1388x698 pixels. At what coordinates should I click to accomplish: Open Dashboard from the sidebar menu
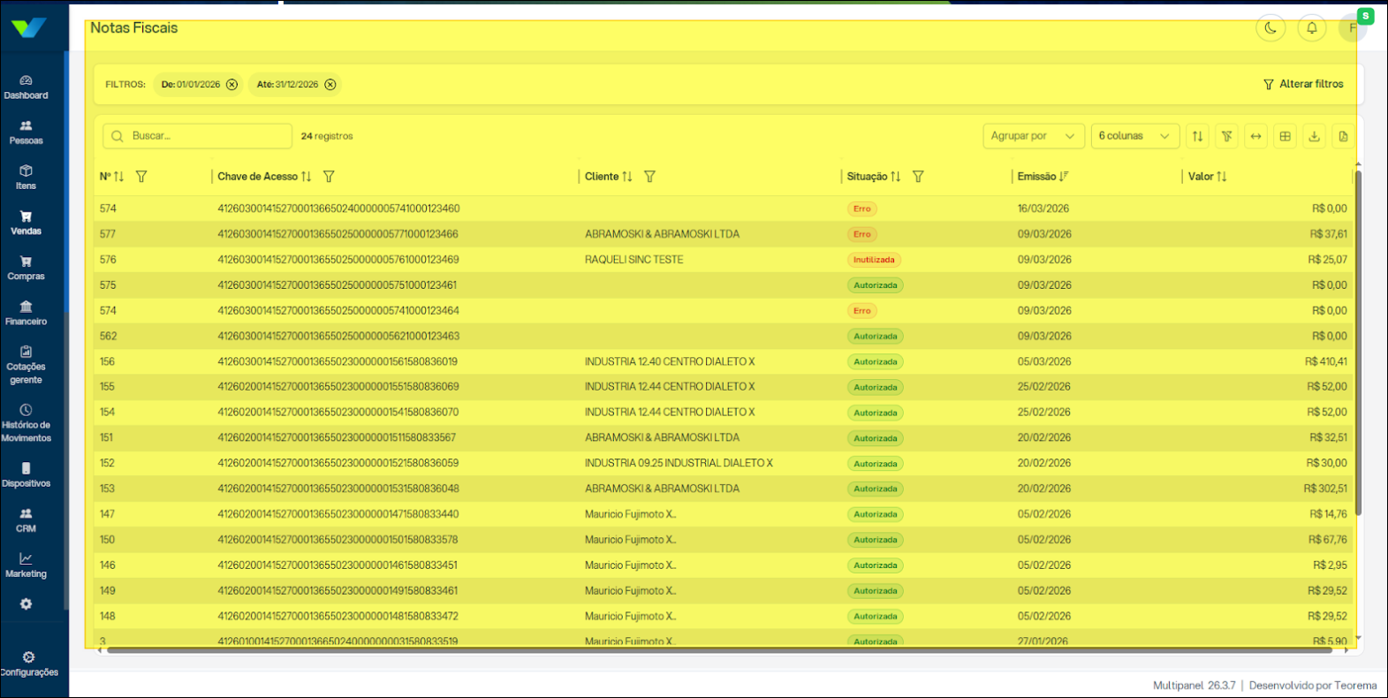(x=26, y=87)
